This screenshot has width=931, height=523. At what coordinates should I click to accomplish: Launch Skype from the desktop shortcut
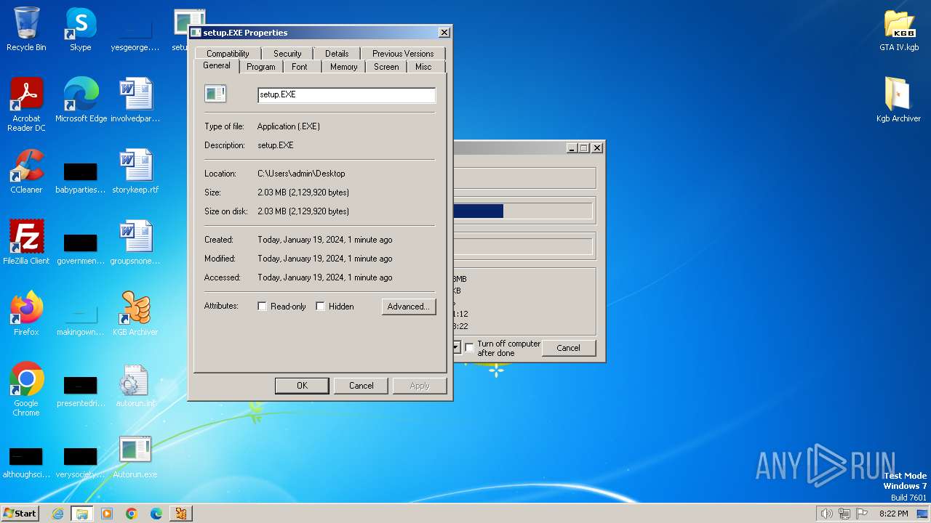81,29
